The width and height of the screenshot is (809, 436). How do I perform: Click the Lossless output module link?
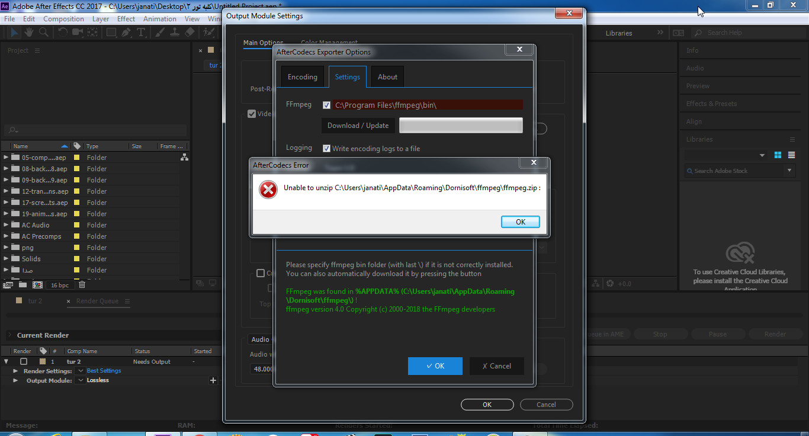coord(98,380)
